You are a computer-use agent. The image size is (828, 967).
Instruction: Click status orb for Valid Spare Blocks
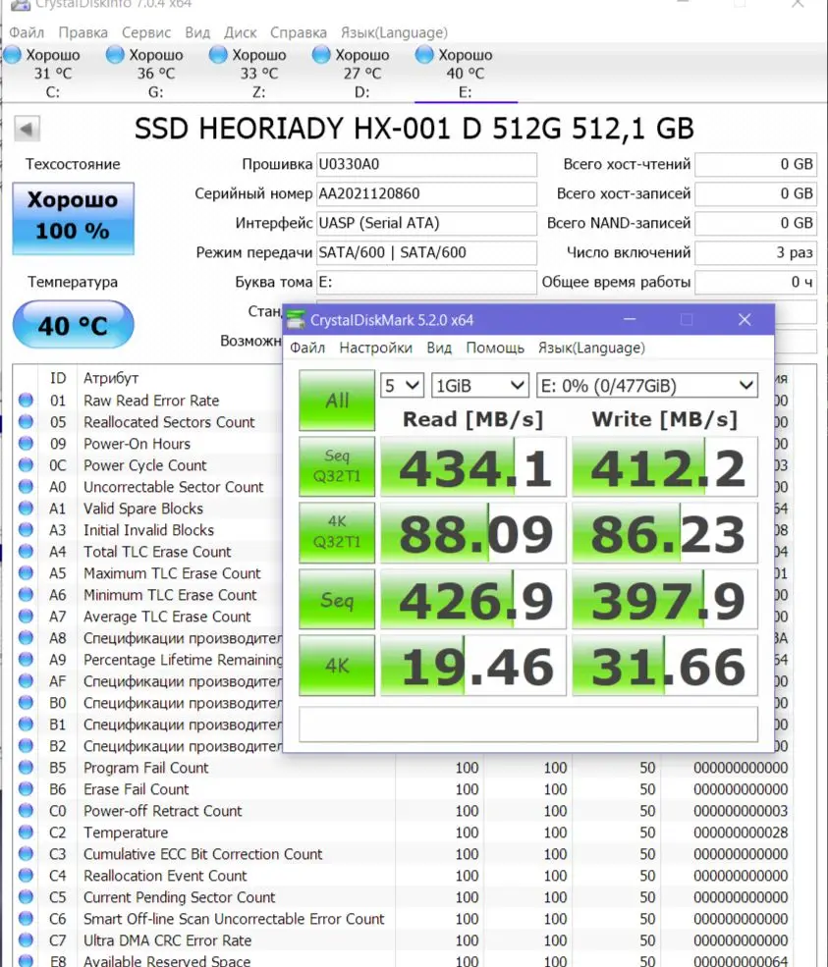coord(26,509)
